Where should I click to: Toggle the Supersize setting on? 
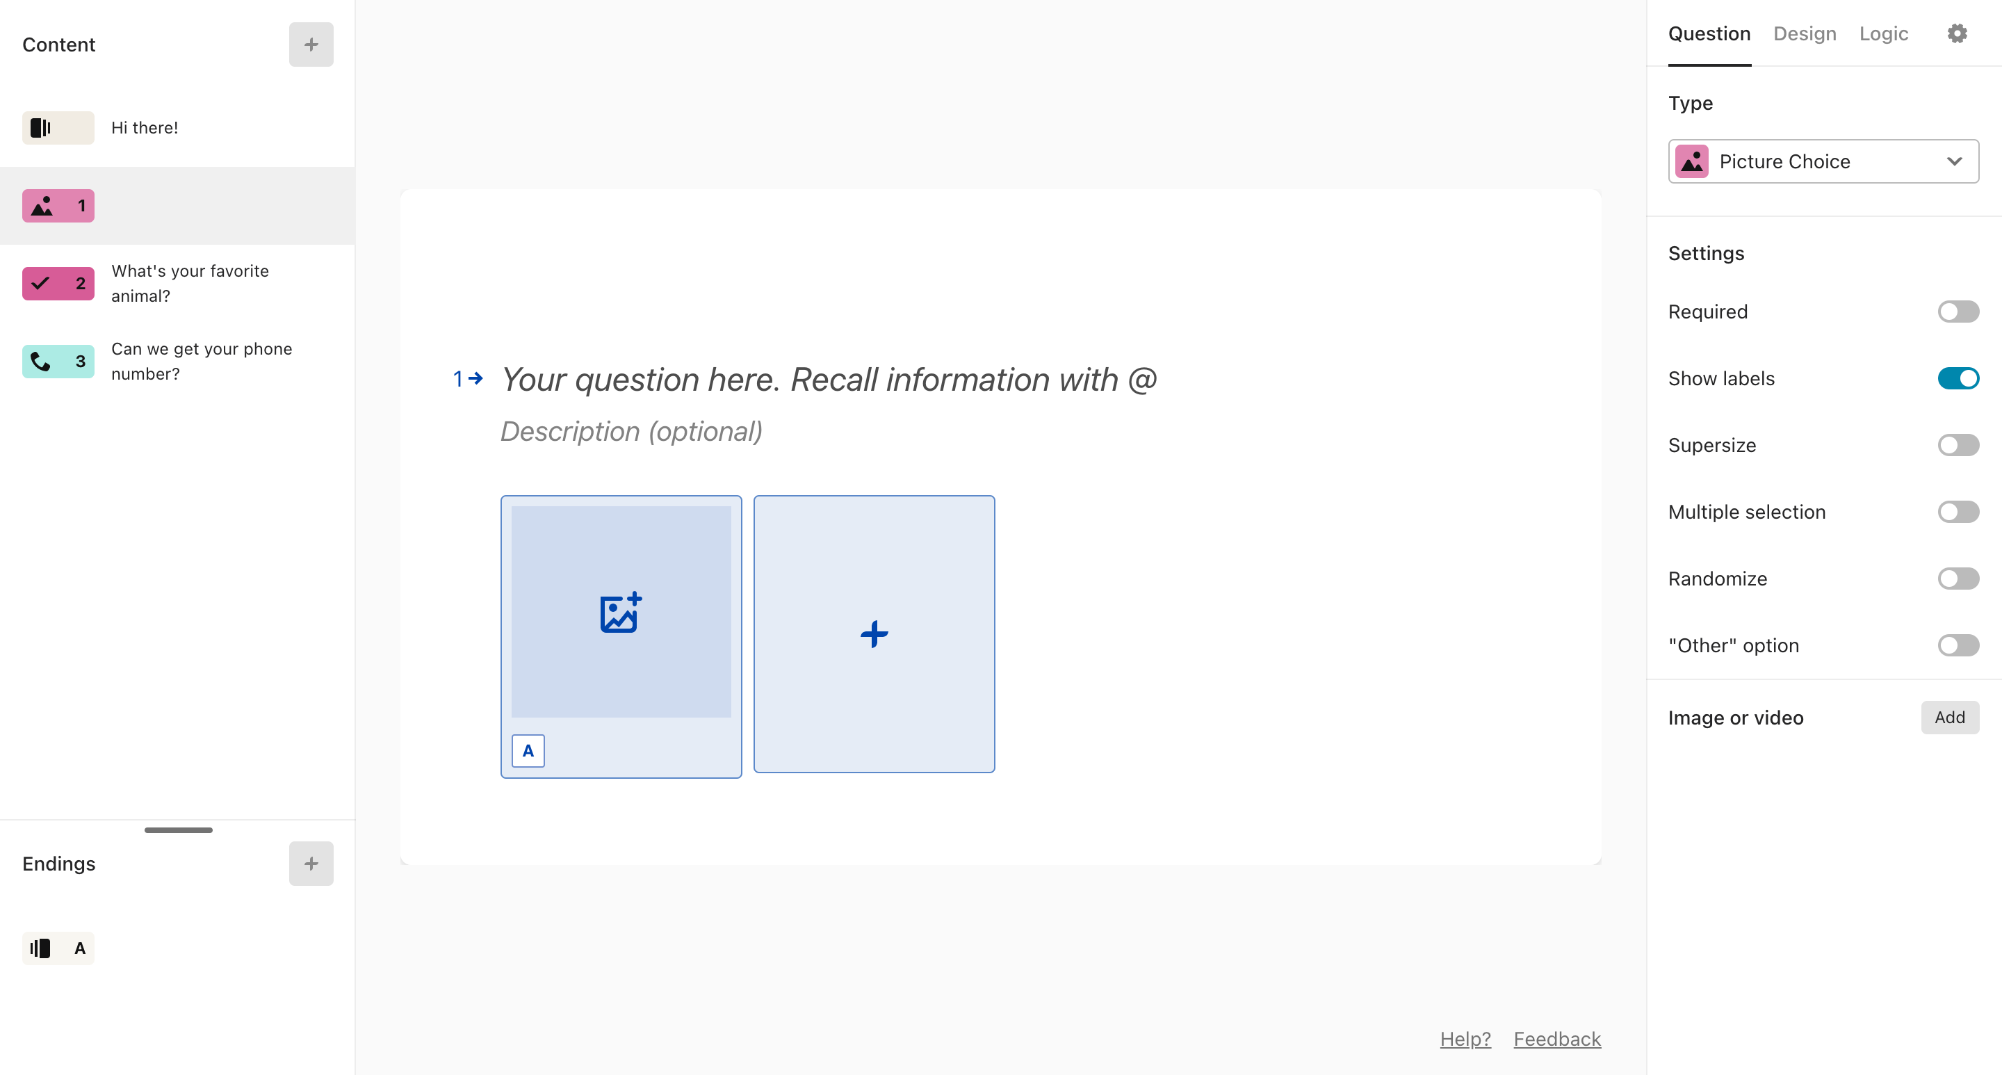[x=1957, y=445]
